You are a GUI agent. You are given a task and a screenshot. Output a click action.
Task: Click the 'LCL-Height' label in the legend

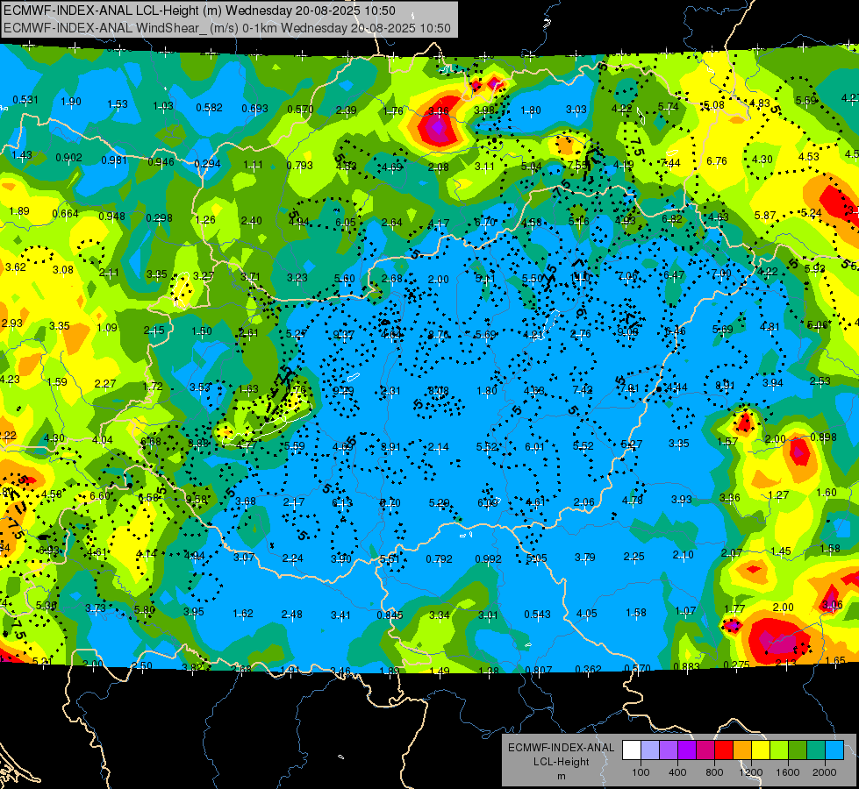point(562,762)
